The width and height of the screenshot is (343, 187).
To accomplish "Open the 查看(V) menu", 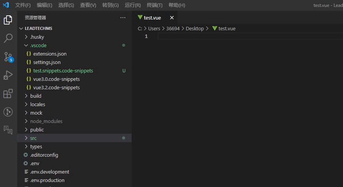I will 88,5.
